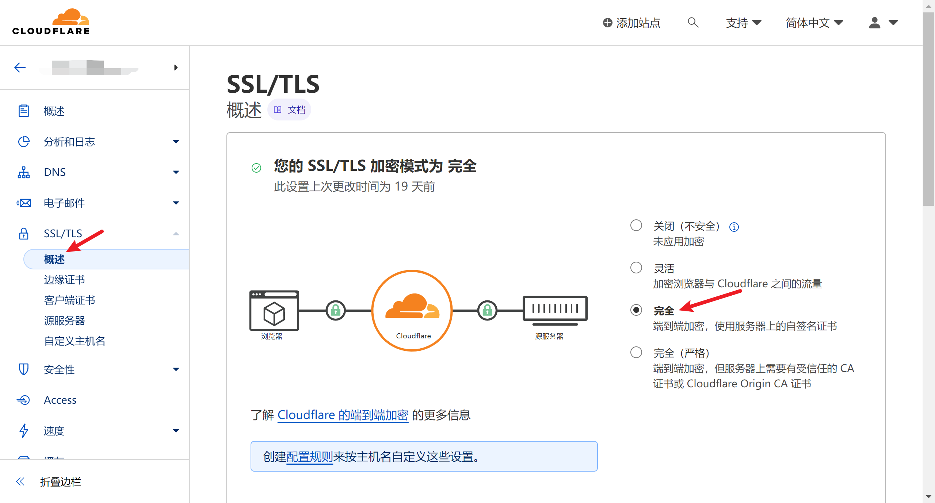Click the page vertical scrollbar

928,110
